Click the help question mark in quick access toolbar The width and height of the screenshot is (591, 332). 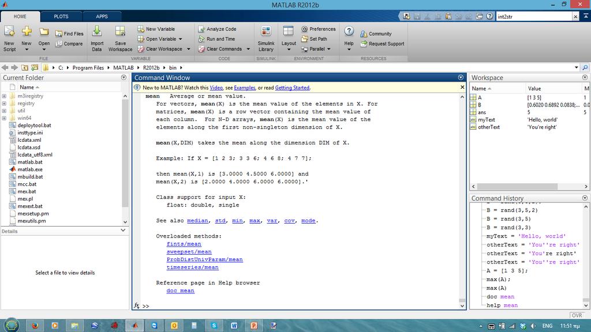click(x=489, y=16)
